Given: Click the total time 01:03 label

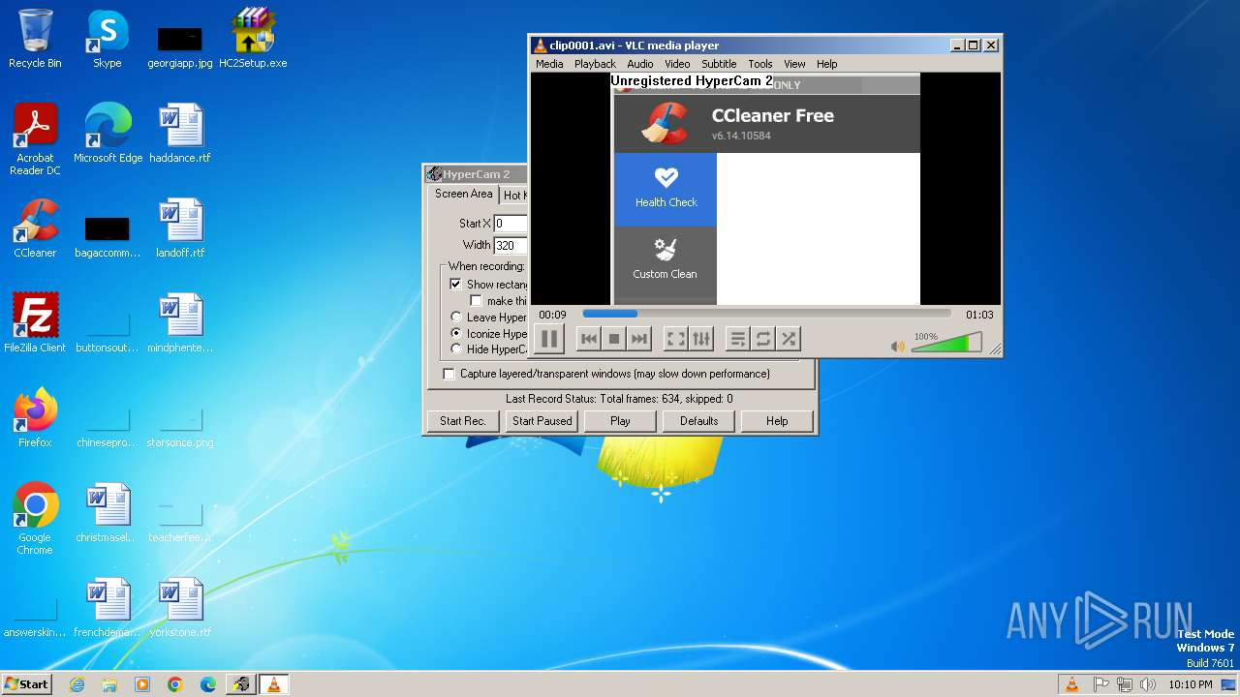Looking at the screenshot, I should 979,315.
